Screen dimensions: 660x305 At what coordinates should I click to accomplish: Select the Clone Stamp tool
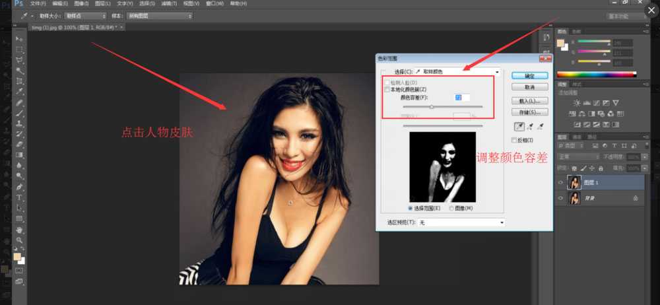click(x=20, y=124)
